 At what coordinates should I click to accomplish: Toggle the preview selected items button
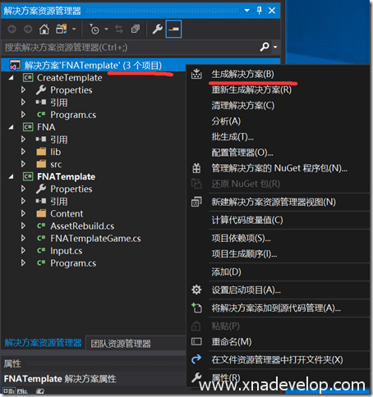point(173,29)
